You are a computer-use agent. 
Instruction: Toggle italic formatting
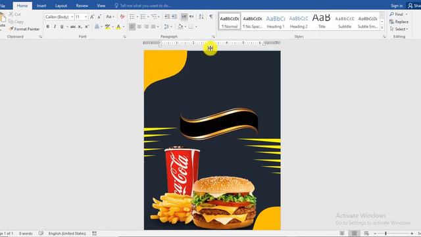coord(55,26)
